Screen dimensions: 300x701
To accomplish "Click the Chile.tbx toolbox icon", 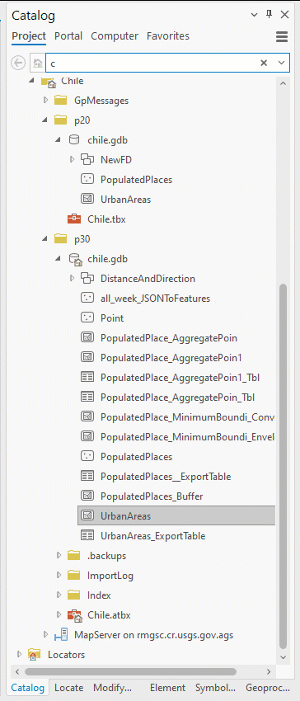I will click(74, 219).
